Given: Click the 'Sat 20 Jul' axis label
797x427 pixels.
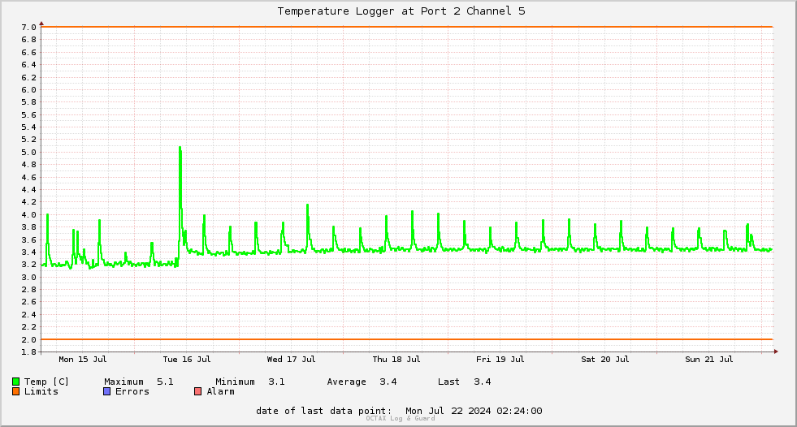Looking at the screenshot, I should click(x=605, y=360).
